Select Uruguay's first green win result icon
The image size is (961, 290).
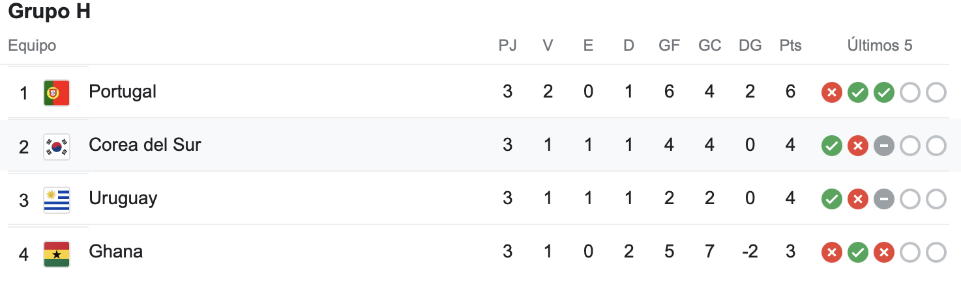(x=831, y=200)
